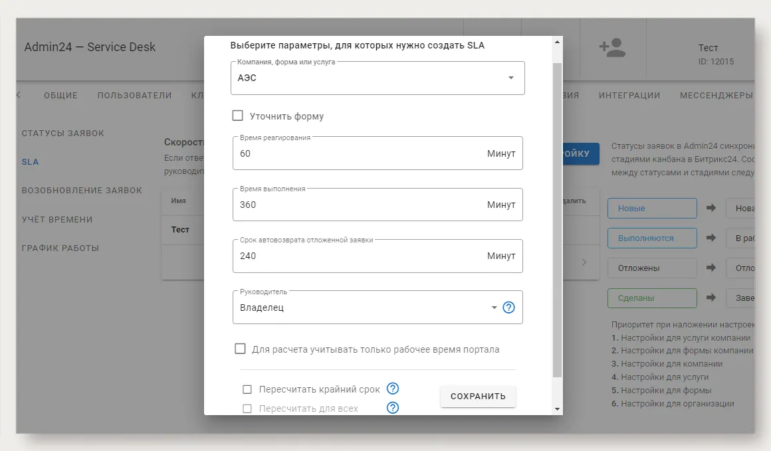This screenshot has width=771, height=451.
Task: Enable the Уточнить форму checkbox
Action: coord(237,116)
